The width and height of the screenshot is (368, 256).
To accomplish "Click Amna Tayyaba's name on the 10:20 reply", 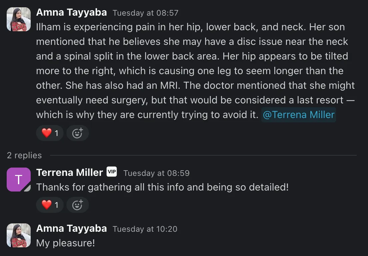I will tap(71, 228).
